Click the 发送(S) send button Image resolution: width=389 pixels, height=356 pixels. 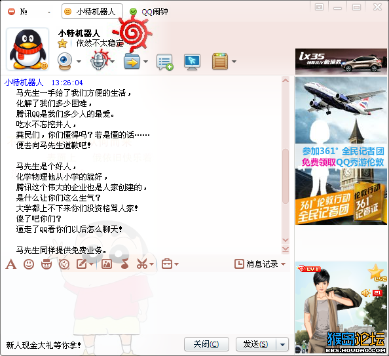click(256, 344)
